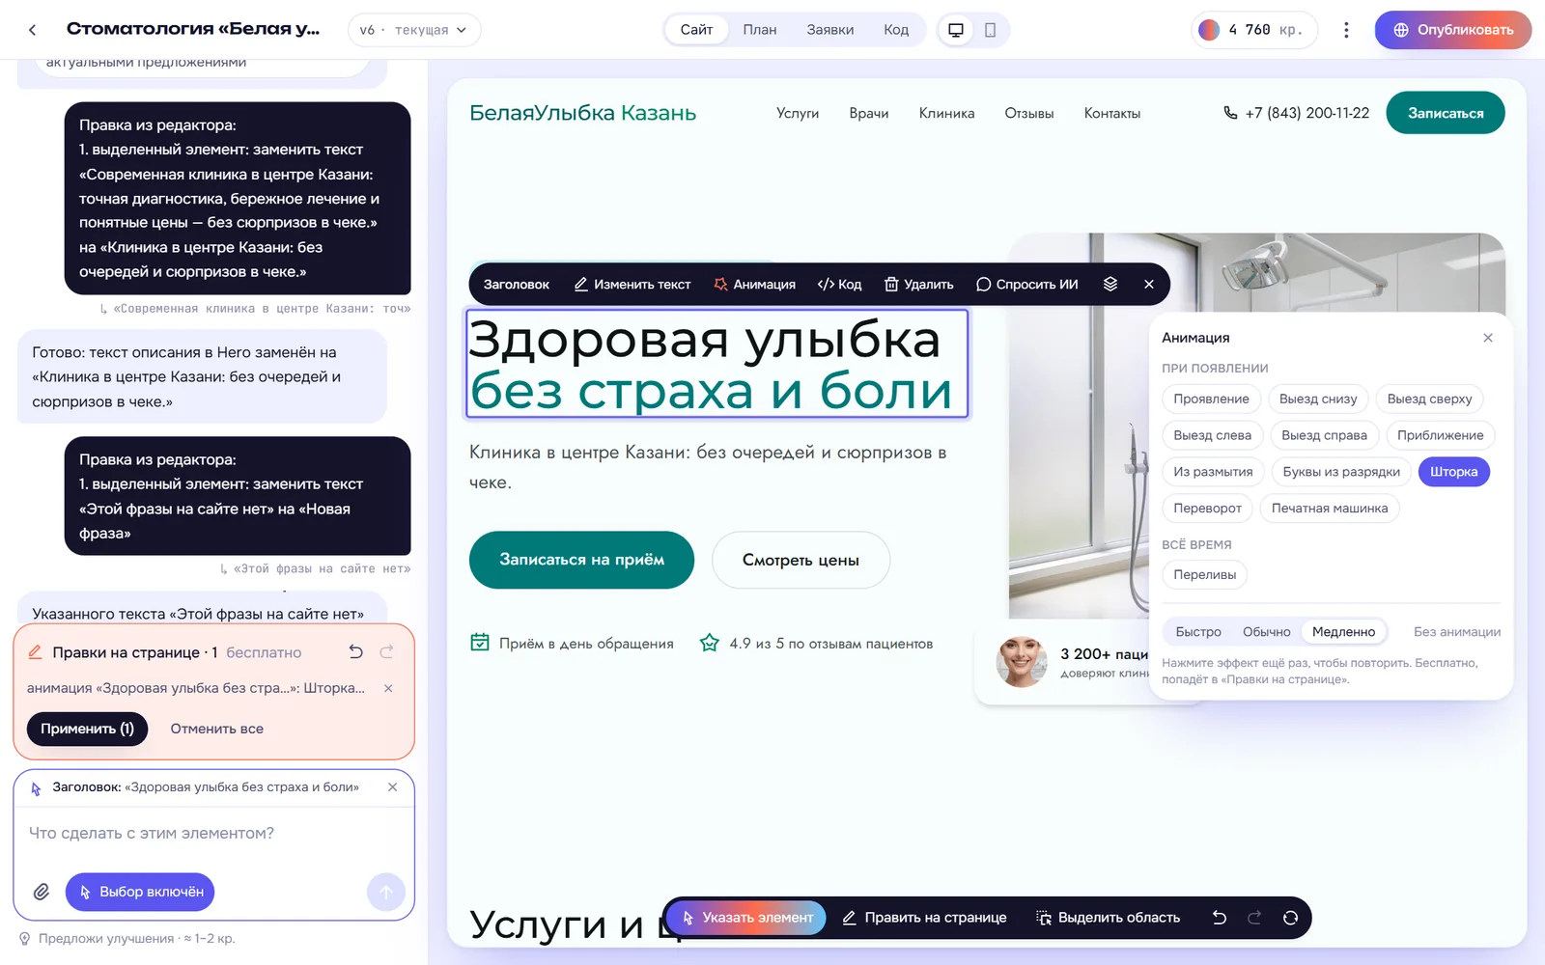Go back using the header arrow
The width and height of the screenshot is (1545, 965).
click(33, 30)
